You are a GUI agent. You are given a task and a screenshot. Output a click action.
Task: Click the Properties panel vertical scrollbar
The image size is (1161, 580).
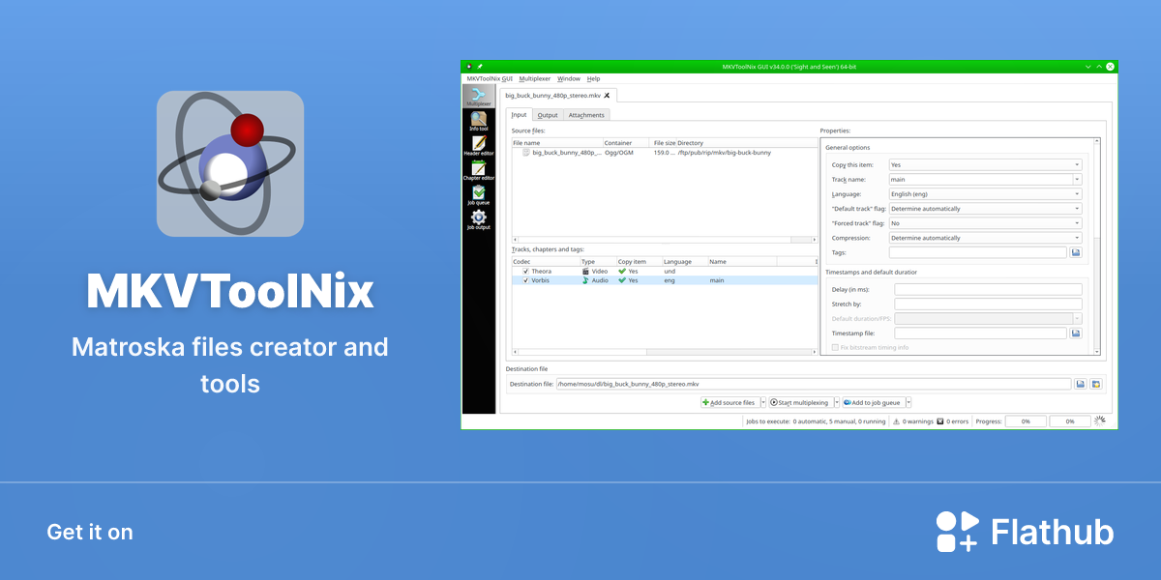point(1096,246)
